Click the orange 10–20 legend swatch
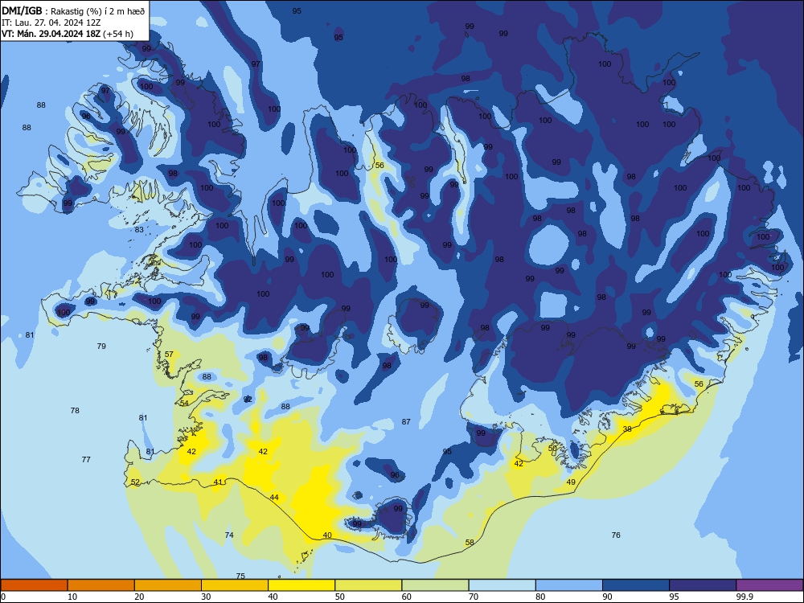The image size is (804, 603). pos(101,585)
